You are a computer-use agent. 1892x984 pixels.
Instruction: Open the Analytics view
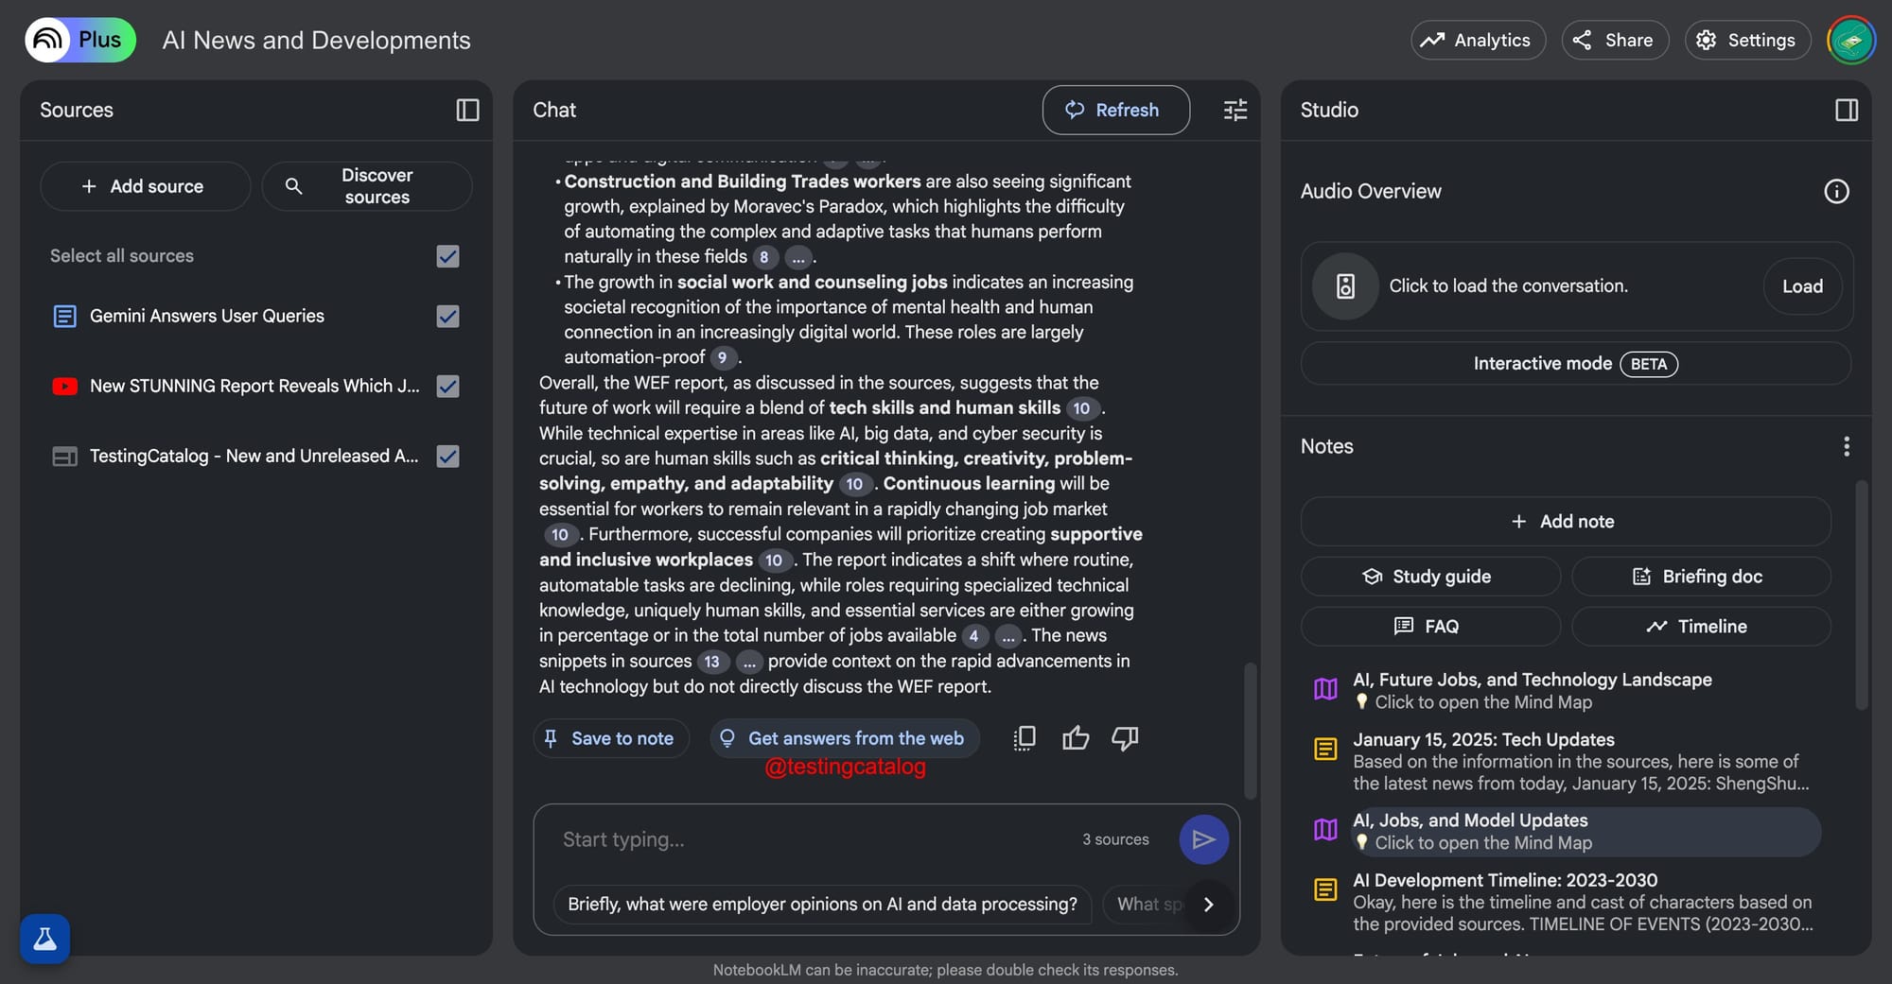pos(1478,40)
